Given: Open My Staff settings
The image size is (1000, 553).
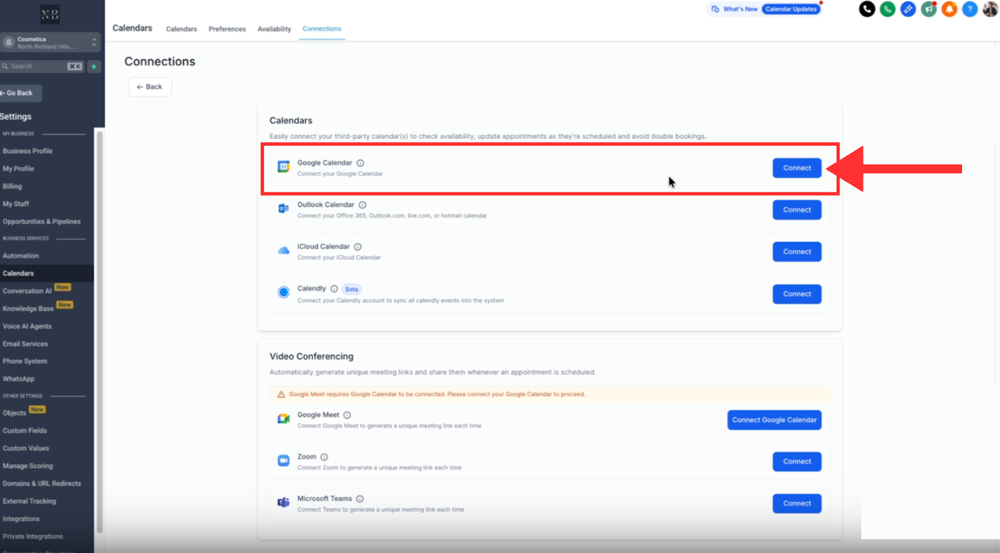Looking at the screenshot, I should (x=16, y=204).
